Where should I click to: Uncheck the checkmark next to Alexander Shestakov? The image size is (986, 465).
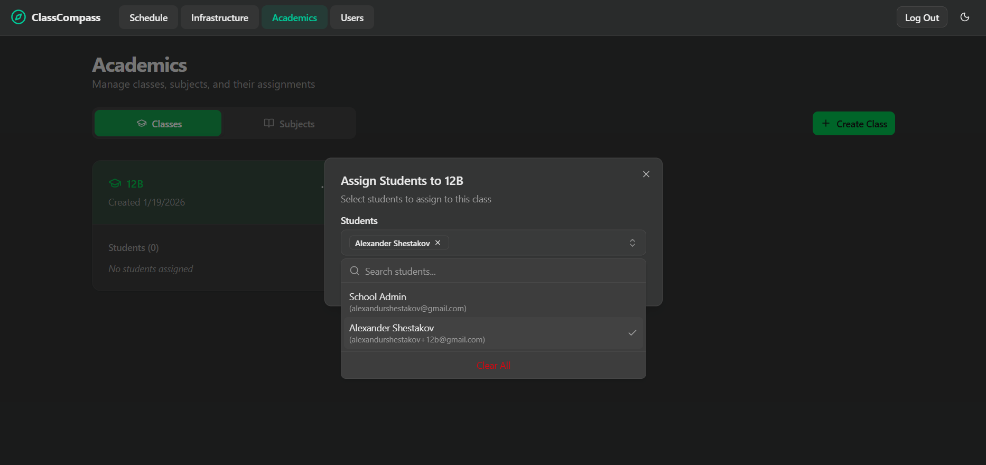click(632, 333)
